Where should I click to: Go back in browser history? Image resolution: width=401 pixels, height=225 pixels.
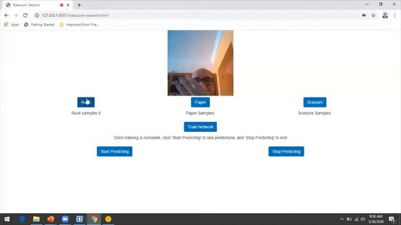(x=6, y=15)
